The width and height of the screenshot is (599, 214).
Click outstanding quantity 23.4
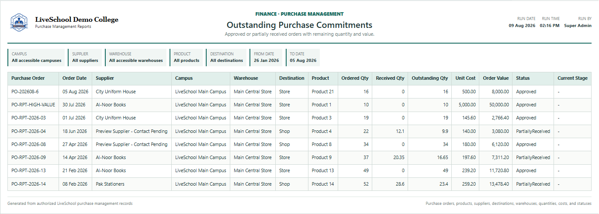(443, 184)
